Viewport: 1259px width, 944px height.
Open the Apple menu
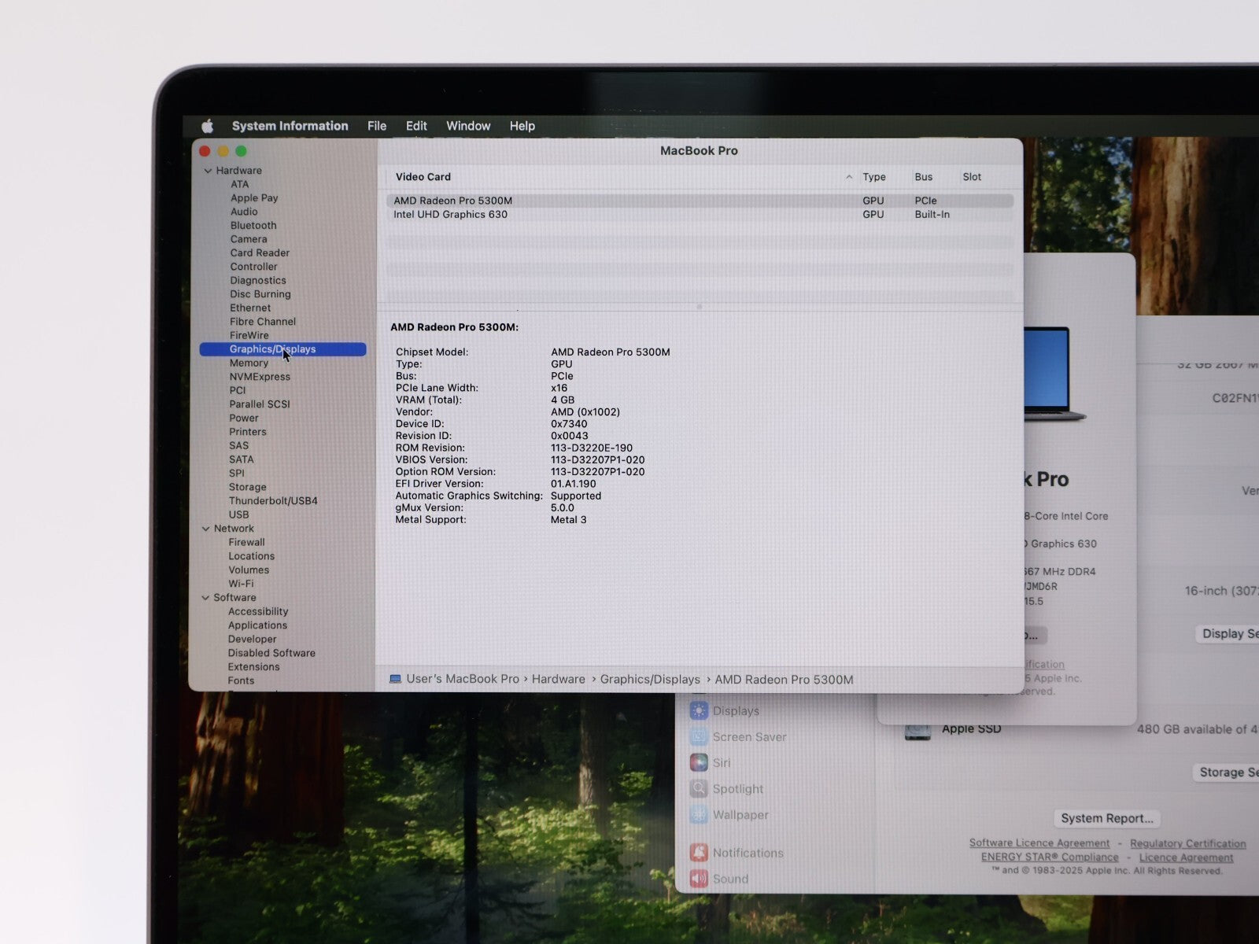pyautogui.click(x=208, y=126)
